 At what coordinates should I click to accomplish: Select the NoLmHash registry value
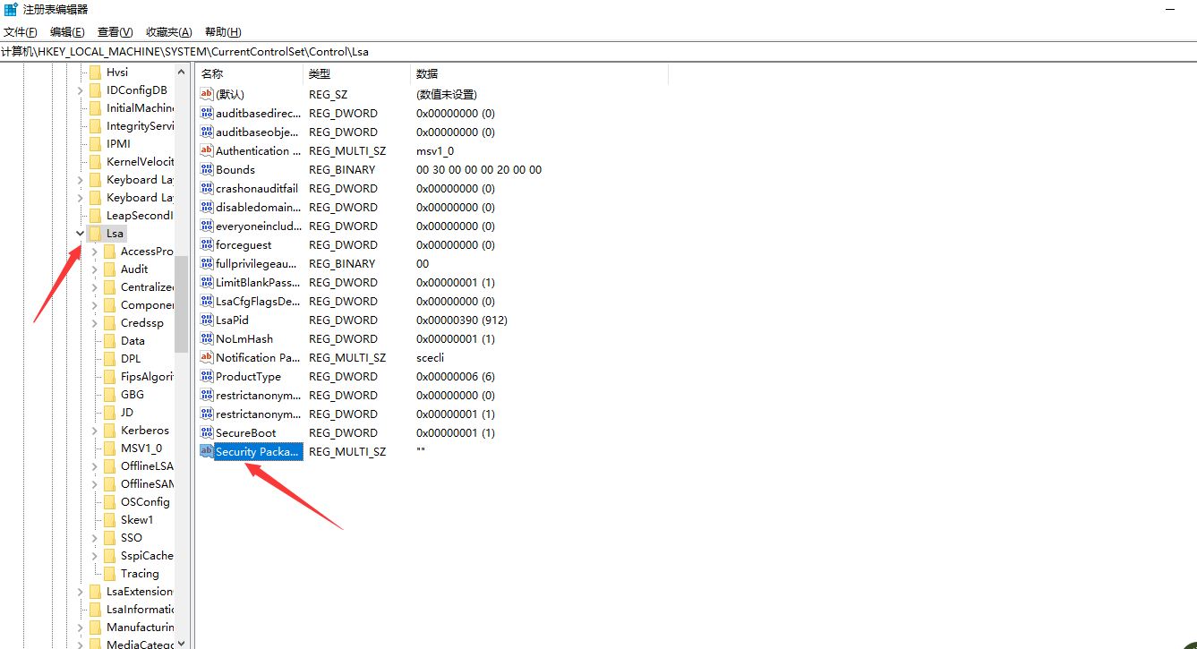click(x=244, y=339)
